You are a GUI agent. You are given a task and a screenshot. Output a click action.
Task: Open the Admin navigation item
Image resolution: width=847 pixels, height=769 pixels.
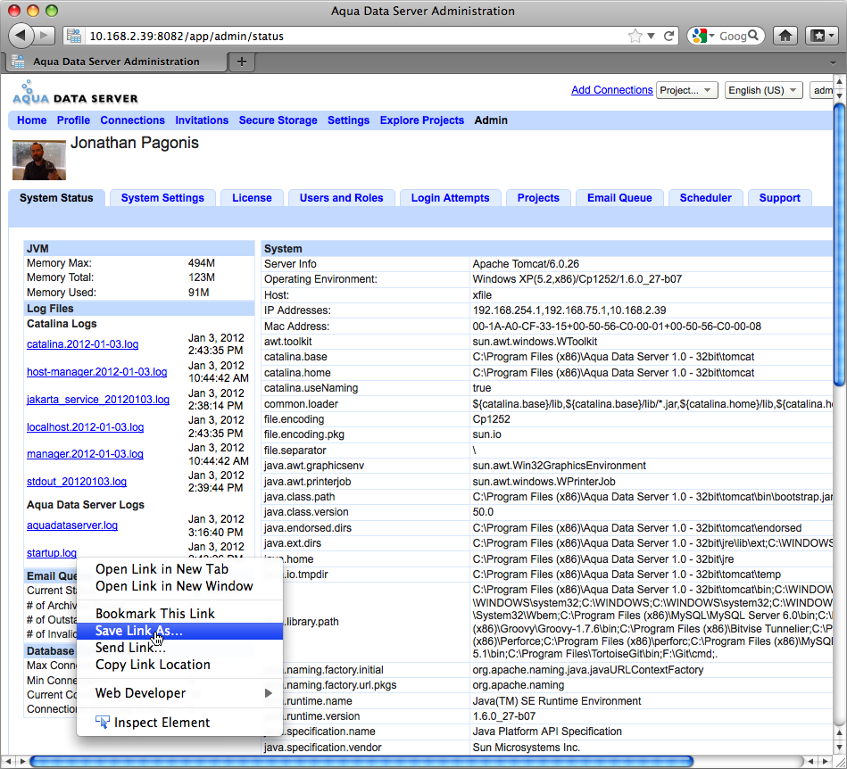(491, 120)
